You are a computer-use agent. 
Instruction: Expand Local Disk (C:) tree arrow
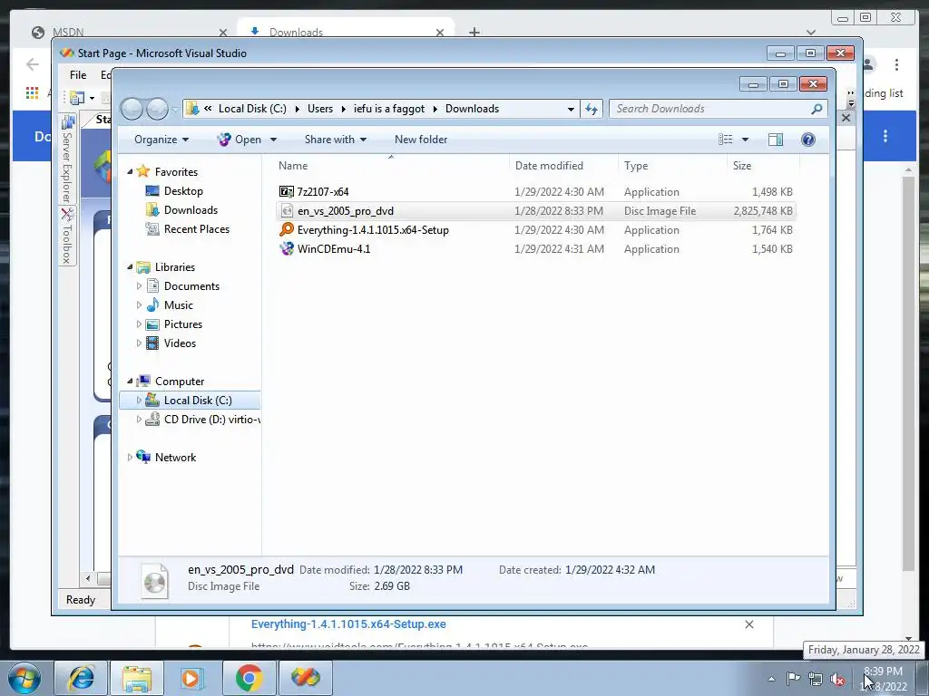click(x=139, y=400)
